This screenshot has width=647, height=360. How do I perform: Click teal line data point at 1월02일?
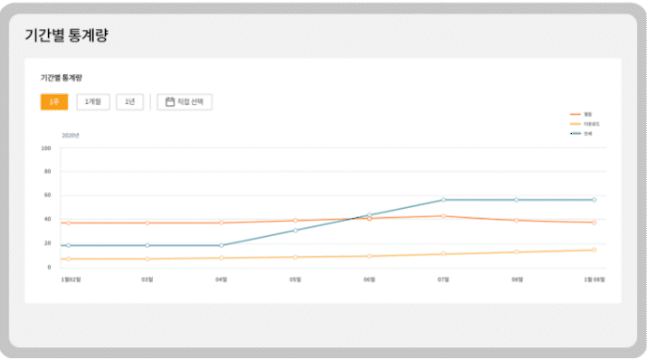point(69,245)
